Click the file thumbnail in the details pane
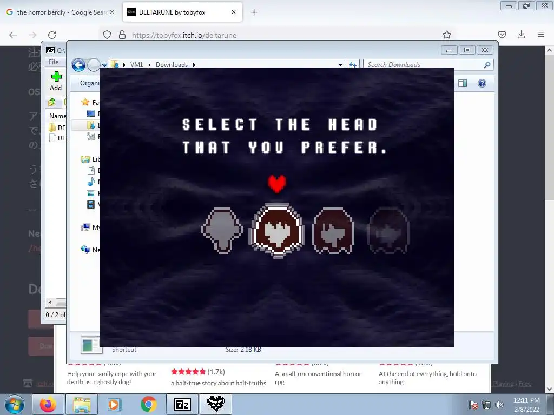This screenshot has height=415, width=554. [91, 345]
